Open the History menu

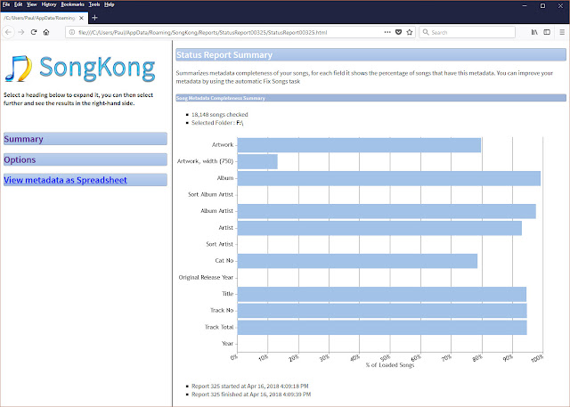[49, 4]
